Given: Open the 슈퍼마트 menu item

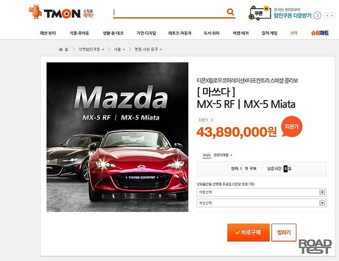Looking at the screenshot, I should click(x=320, y=33).
